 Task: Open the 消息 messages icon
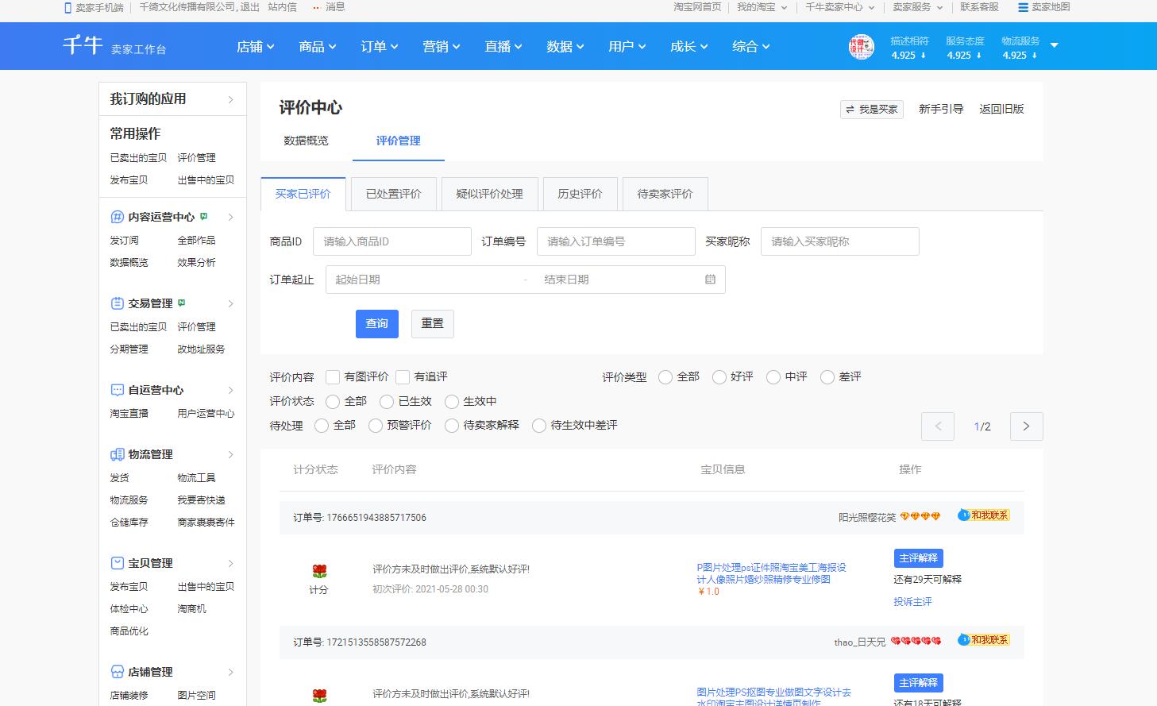317,7
